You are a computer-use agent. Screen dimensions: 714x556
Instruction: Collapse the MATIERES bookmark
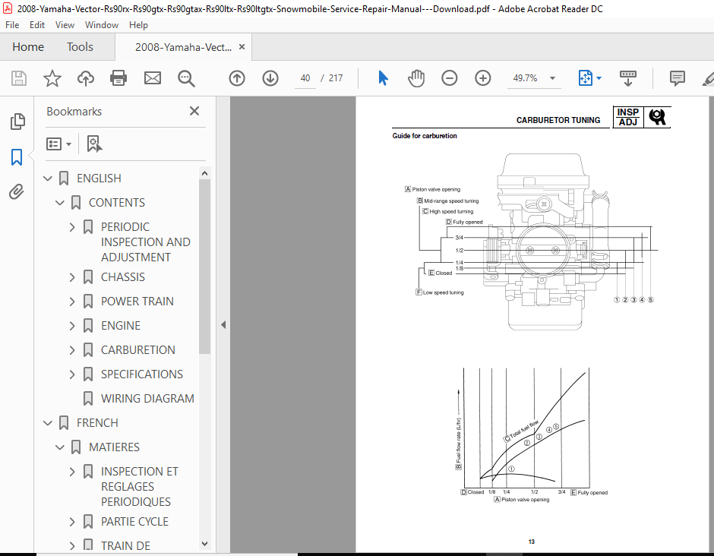(x=60, y=447)
